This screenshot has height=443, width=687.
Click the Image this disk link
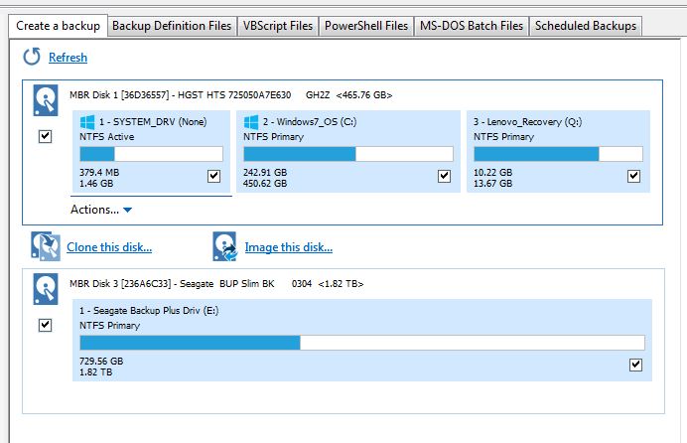[x=288, y=247]
